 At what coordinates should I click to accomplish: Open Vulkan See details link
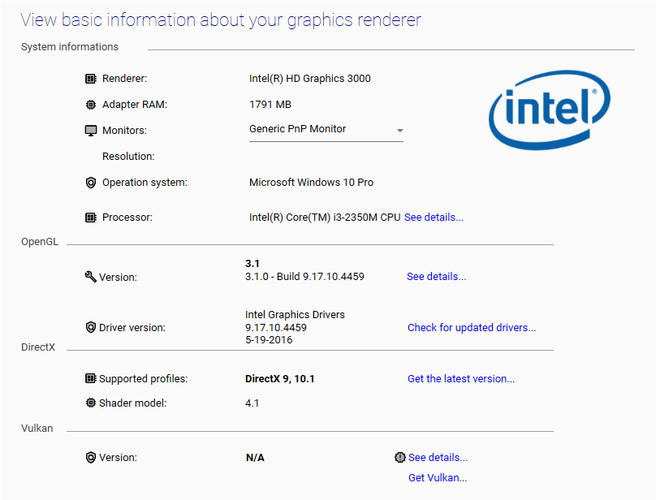(438, 458)
